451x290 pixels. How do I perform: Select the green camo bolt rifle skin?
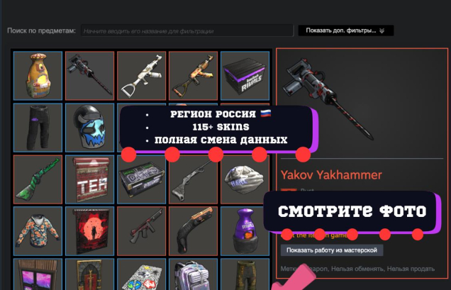[x=38, y=179]
